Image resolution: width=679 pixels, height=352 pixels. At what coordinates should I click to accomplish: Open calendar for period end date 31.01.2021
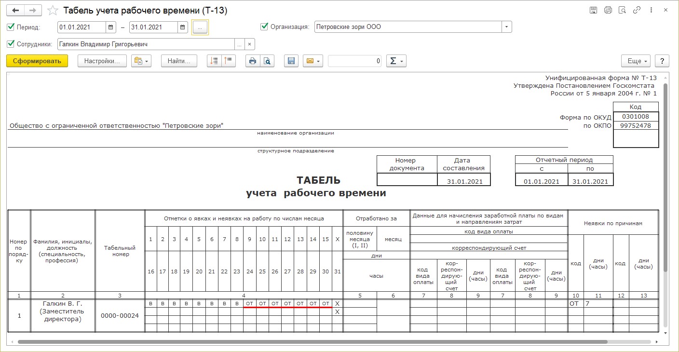(x=183, y=27)
